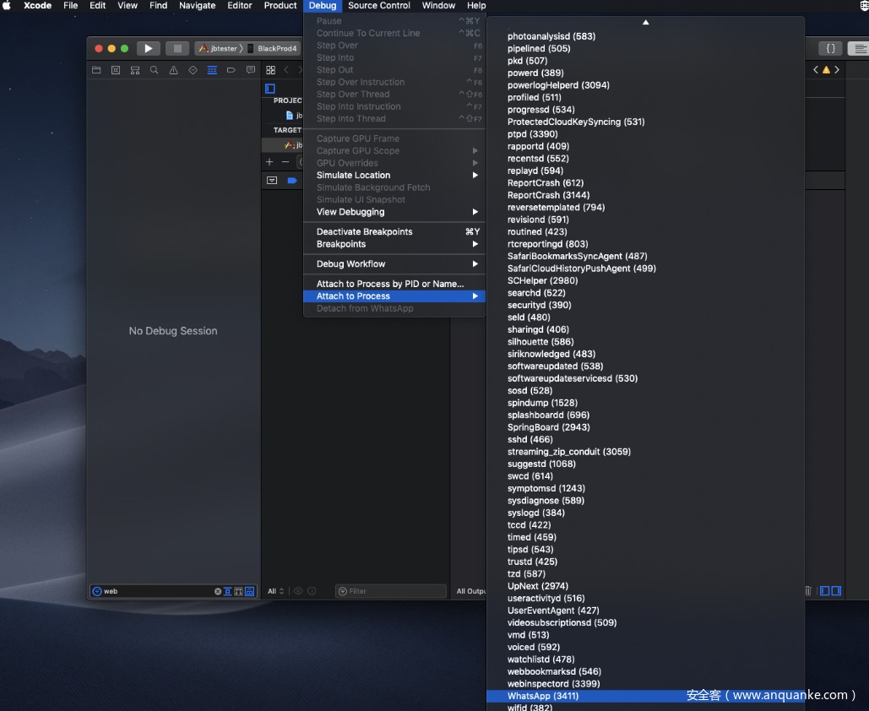Viewport: 869px width, 711px height.
Task: Click the Stop button in Xcode toolbar
Action: pyautogui.click(x=177, y=48)
